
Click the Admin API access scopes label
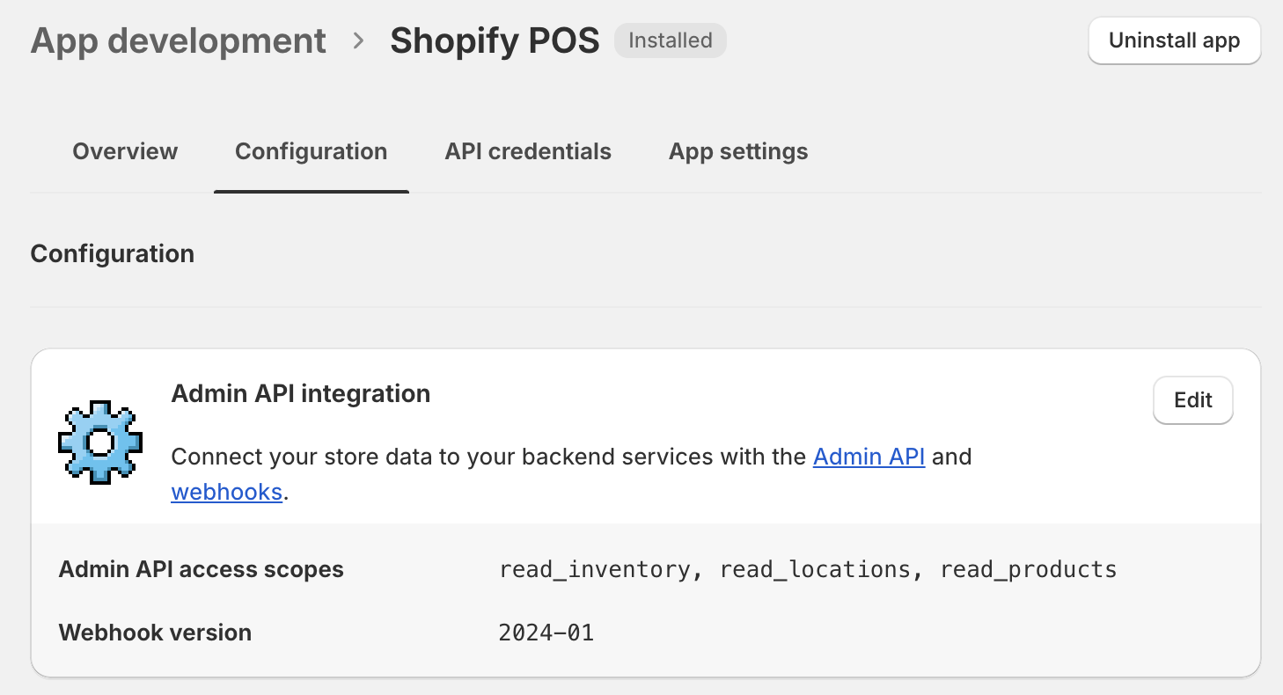[202, 569]
